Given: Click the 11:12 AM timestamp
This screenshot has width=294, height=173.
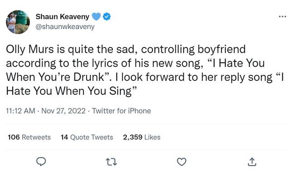Looking at the screenshot, I should pyautogui.click(x=20, y=111).
